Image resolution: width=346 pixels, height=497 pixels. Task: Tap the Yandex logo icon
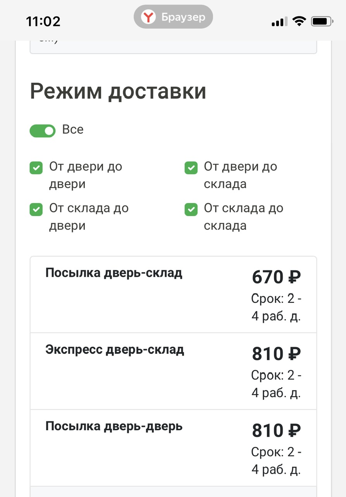click(x=148, y=17)
